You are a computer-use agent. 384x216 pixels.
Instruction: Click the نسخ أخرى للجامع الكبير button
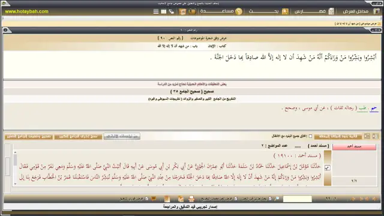tap(78, 136)
